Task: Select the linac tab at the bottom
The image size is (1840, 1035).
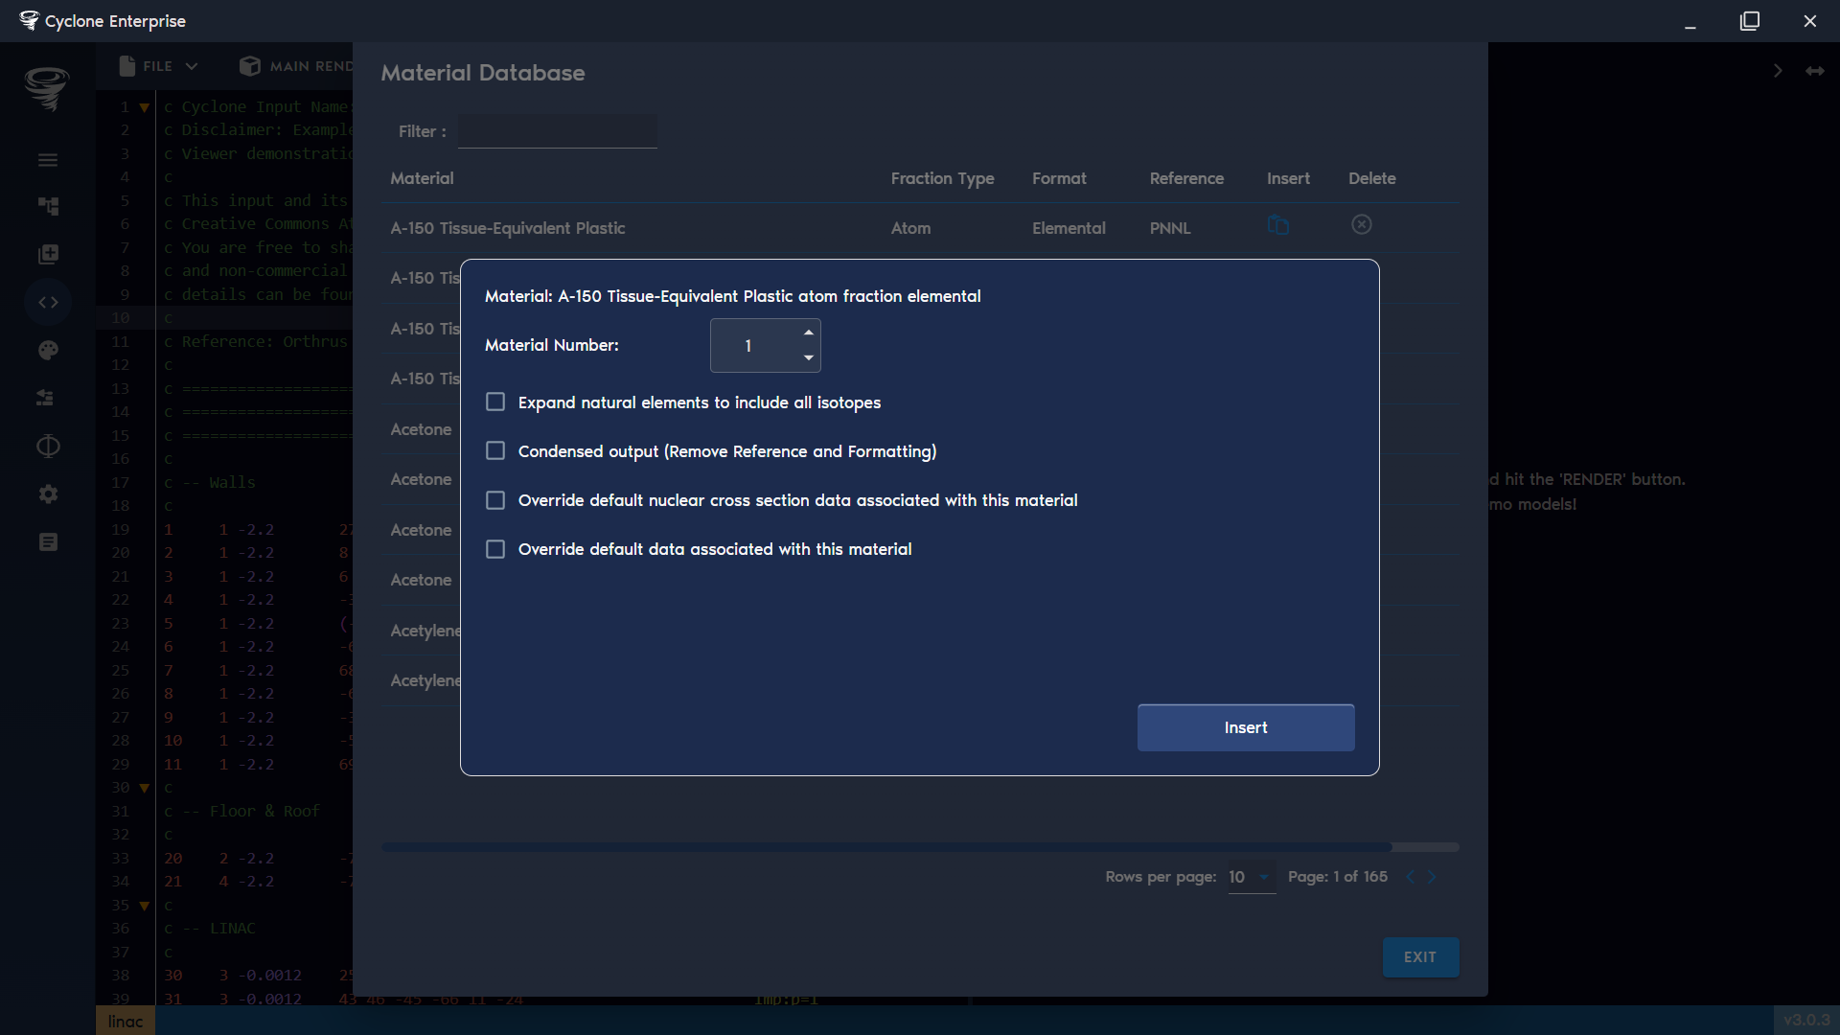Action: point(125,1021)
